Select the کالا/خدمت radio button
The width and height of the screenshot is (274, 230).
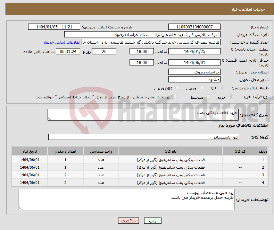(177, 88)
